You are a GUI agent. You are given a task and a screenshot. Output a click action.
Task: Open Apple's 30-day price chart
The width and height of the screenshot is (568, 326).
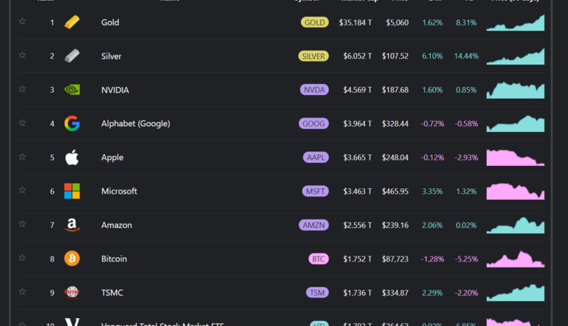pyautogui.click(x=515, y=157)
